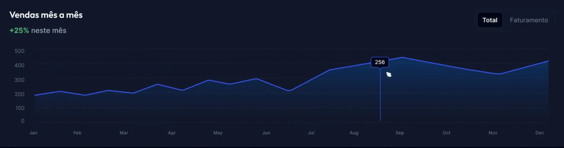The width and height of the screenshot is (564, 148).
Task: Click the Mar month label
Action: pyautogui.click(x=124, y=133)
